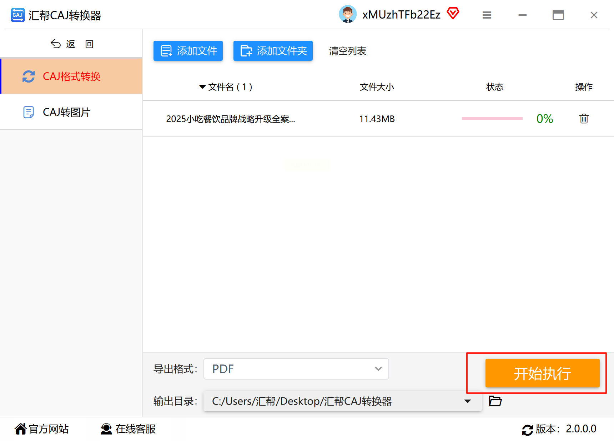Screen dimensions: 614x441
Task: Start conversion with 开始执行 button
Action: click(x=542, y=373)
